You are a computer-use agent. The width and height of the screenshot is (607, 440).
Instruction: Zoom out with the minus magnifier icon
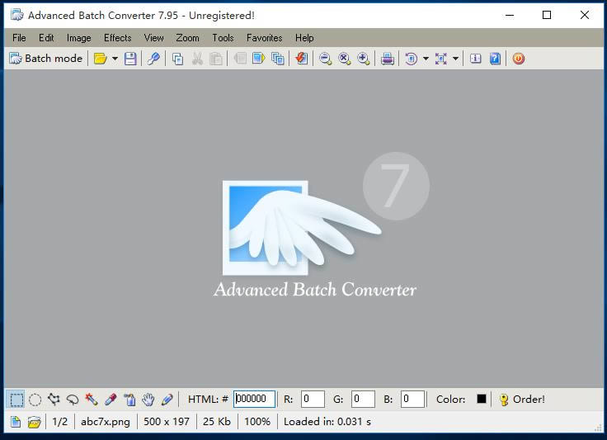pyautogui.click(x=325, y=59)
